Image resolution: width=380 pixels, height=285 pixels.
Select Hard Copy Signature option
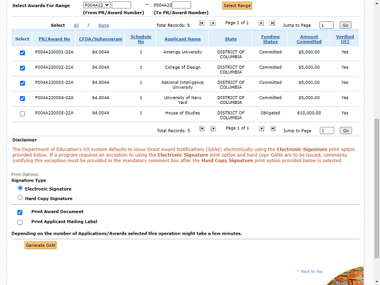(x=20, y=198)
